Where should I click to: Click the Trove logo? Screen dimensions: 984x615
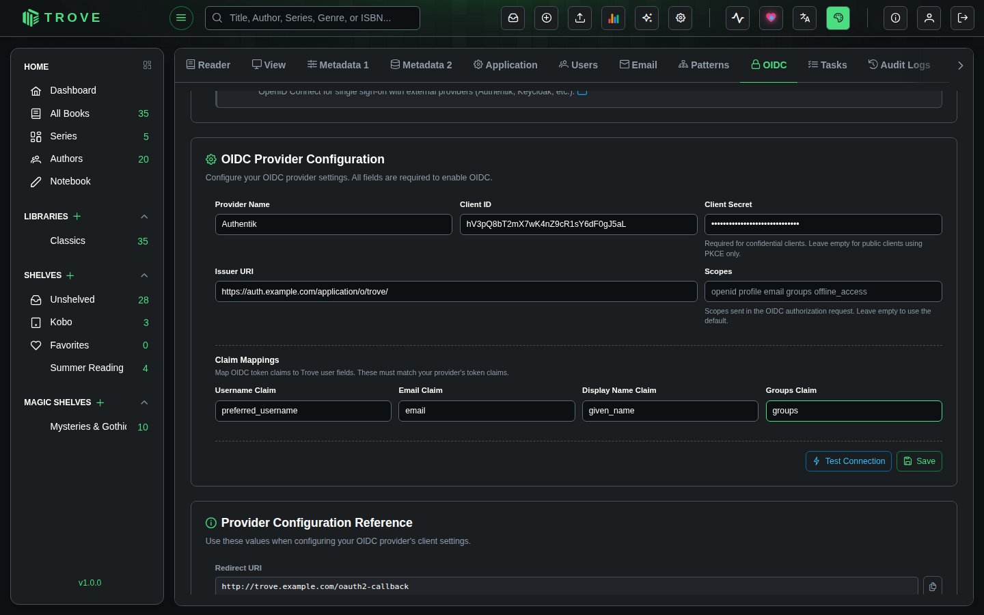click(x=61, y=18)
